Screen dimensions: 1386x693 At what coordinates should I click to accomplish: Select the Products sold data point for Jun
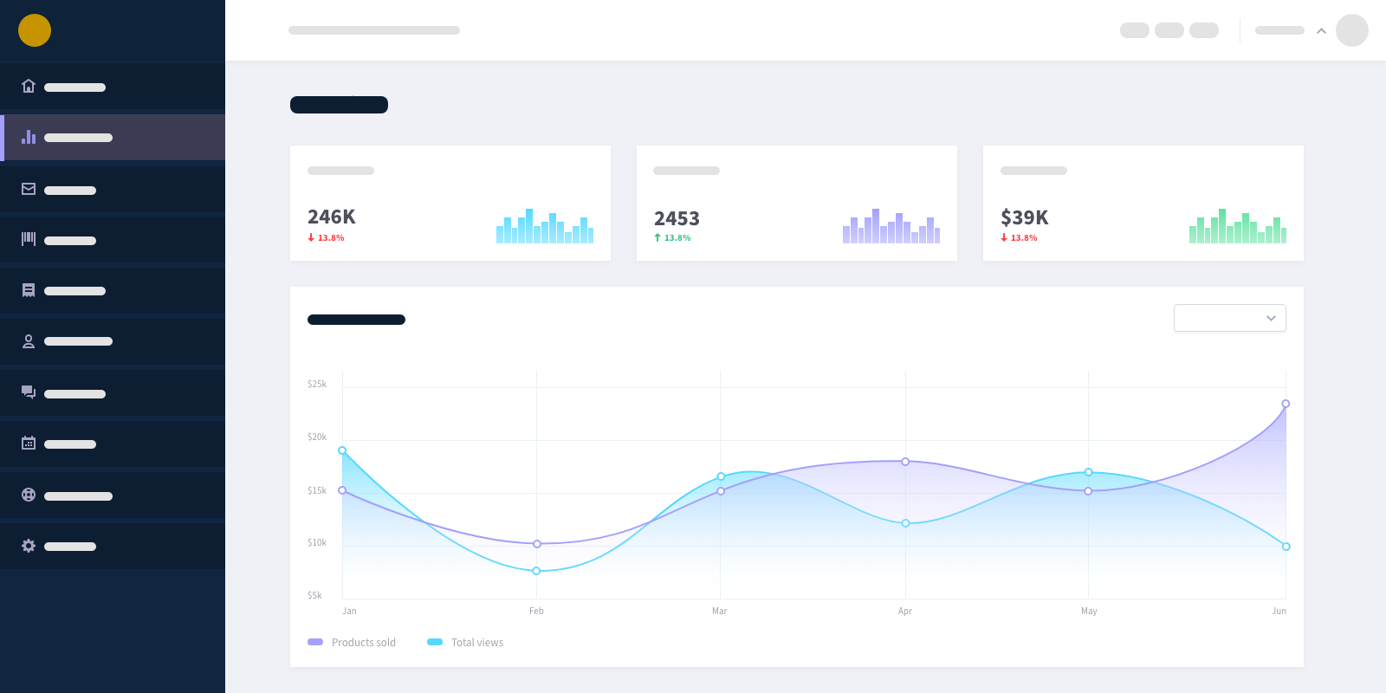coord(1286,404)
